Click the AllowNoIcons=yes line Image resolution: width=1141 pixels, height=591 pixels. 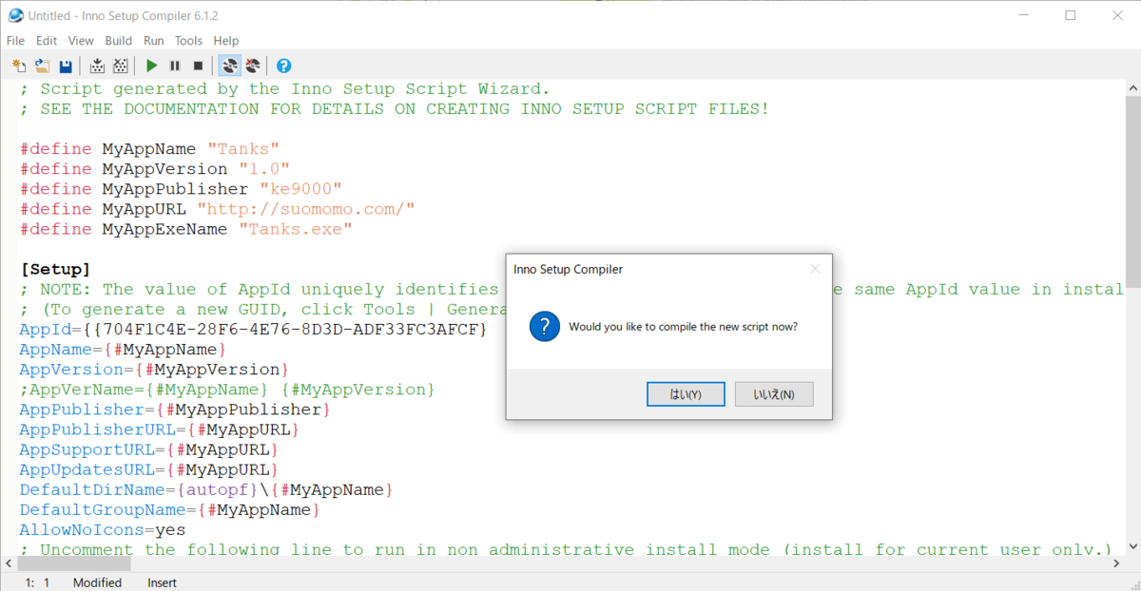[103, 529]
